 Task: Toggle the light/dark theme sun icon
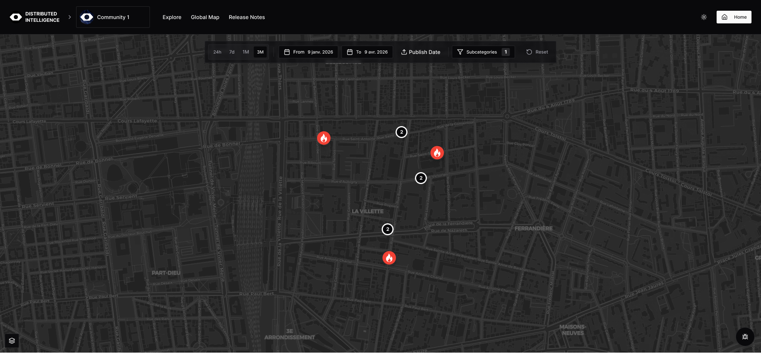pyautogui.click(x=704, y=17)
